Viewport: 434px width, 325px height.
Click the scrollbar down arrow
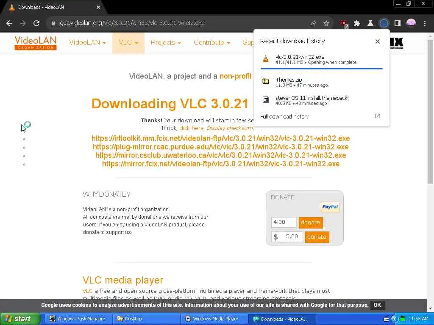click(430, 308)
